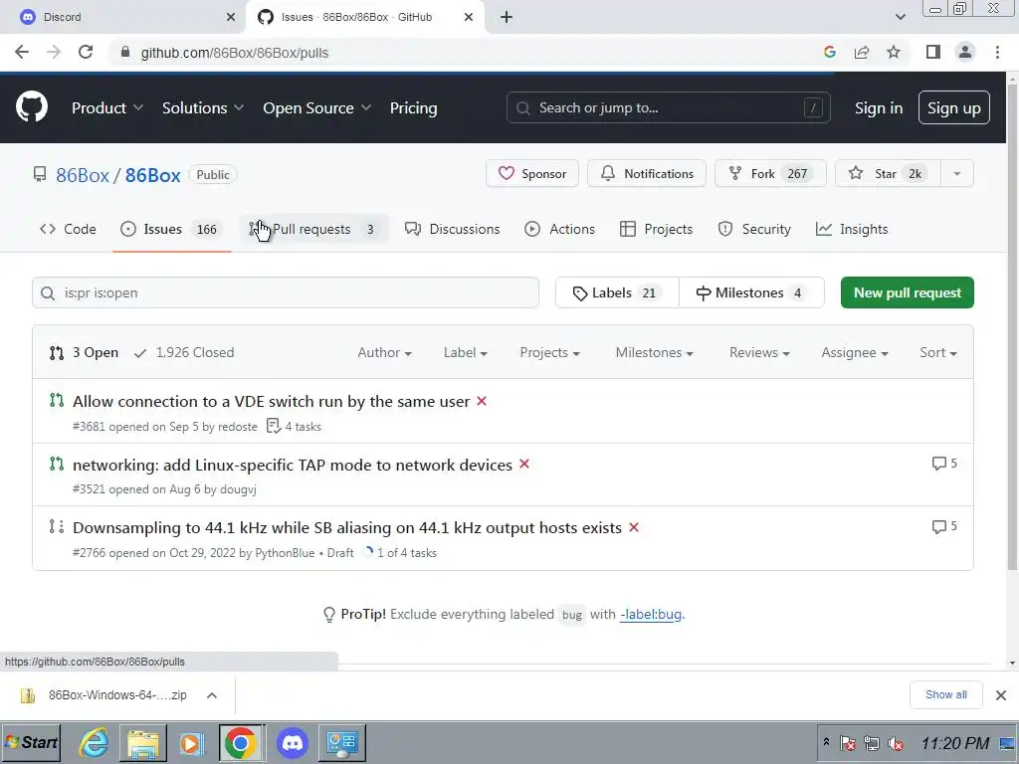Open the browser side panel icon
The width and height of the screenshot is (1019, 764).
(x=933, y=52)
